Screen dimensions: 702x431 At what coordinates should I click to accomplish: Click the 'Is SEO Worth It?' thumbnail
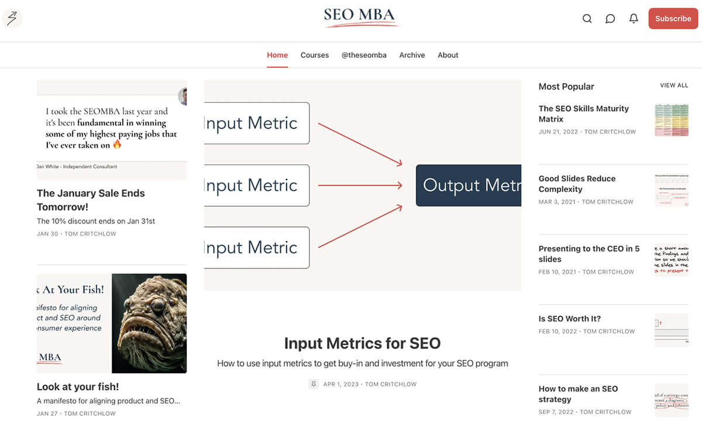pyautogui.click(x=671, y=330)
